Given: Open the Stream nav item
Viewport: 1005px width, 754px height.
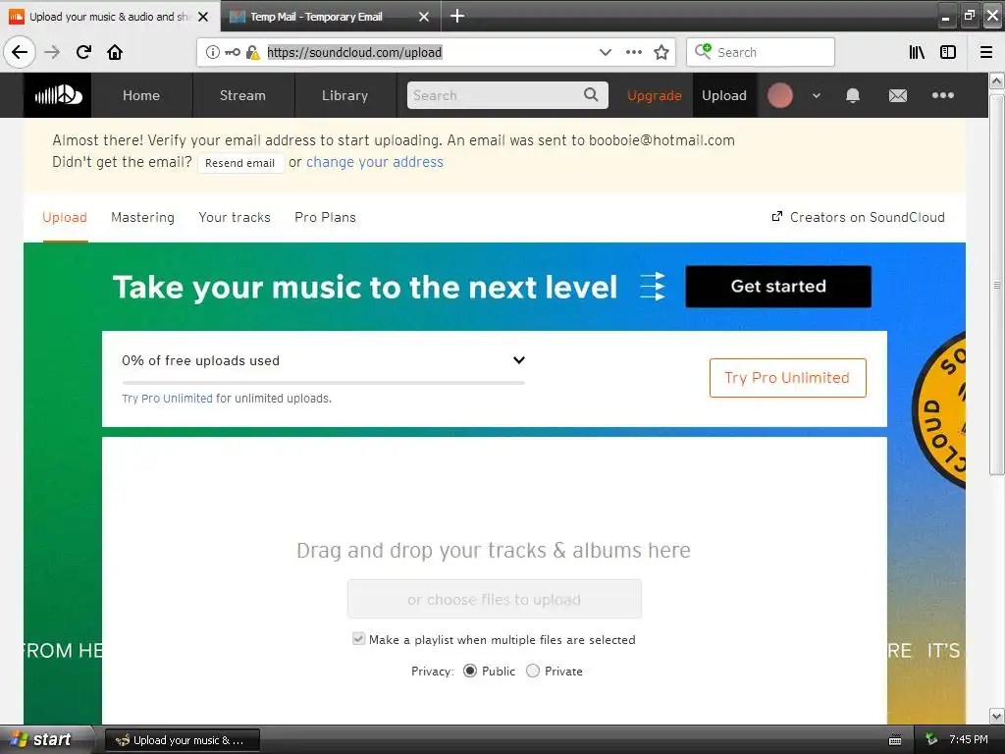Looking at the screenshot, I should tap(242, 95).
